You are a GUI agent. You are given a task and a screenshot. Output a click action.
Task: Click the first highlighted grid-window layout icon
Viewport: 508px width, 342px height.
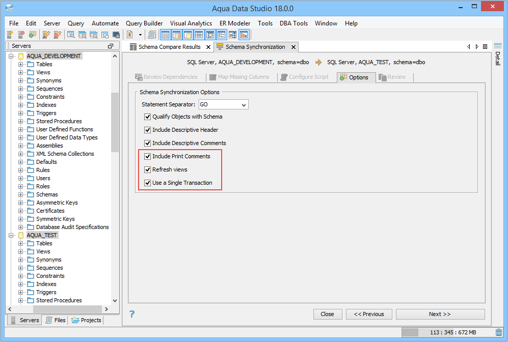[x=165, y=34]
